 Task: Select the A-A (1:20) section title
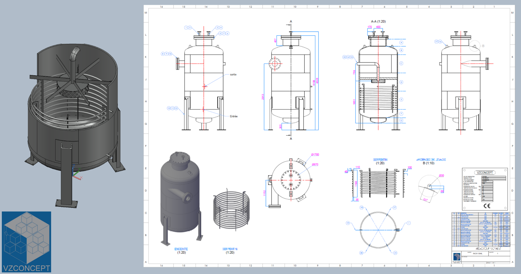(x=378, y=21)
